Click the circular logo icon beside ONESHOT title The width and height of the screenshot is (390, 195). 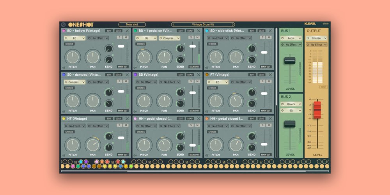(64, 25)
